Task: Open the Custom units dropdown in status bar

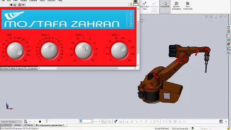Action: tap(205, 129)
